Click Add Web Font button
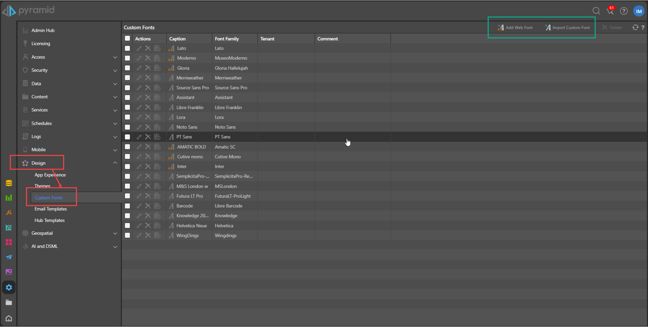Image resolution: width=648 pixels, height=327 pixels. pos(515,27)
